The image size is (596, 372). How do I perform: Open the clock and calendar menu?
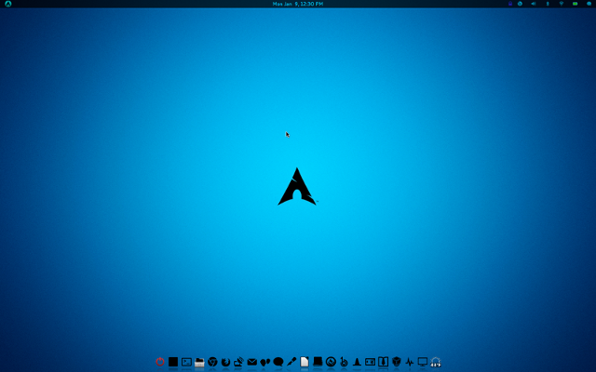click(x=298, y=4)
